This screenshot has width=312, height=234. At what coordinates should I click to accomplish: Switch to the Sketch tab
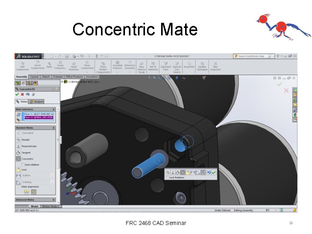point(46,77)
